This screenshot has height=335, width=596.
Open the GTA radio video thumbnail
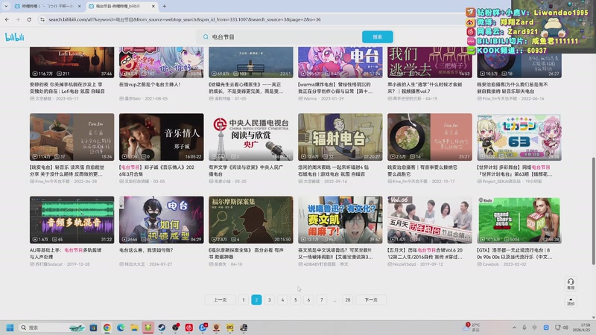click(519, 220)
